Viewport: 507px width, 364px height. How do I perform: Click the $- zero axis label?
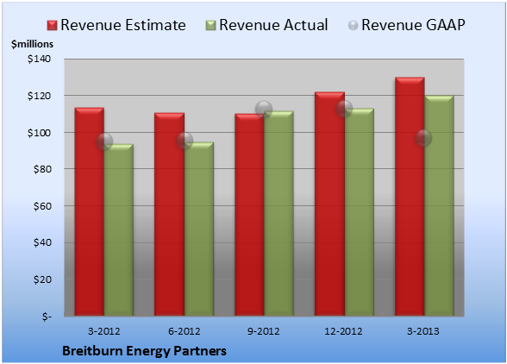click(x=47, y=317)
